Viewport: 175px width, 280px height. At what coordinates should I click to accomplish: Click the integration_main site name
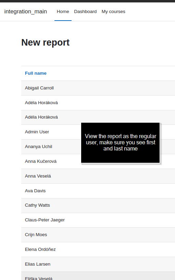(x=25, y=11)
